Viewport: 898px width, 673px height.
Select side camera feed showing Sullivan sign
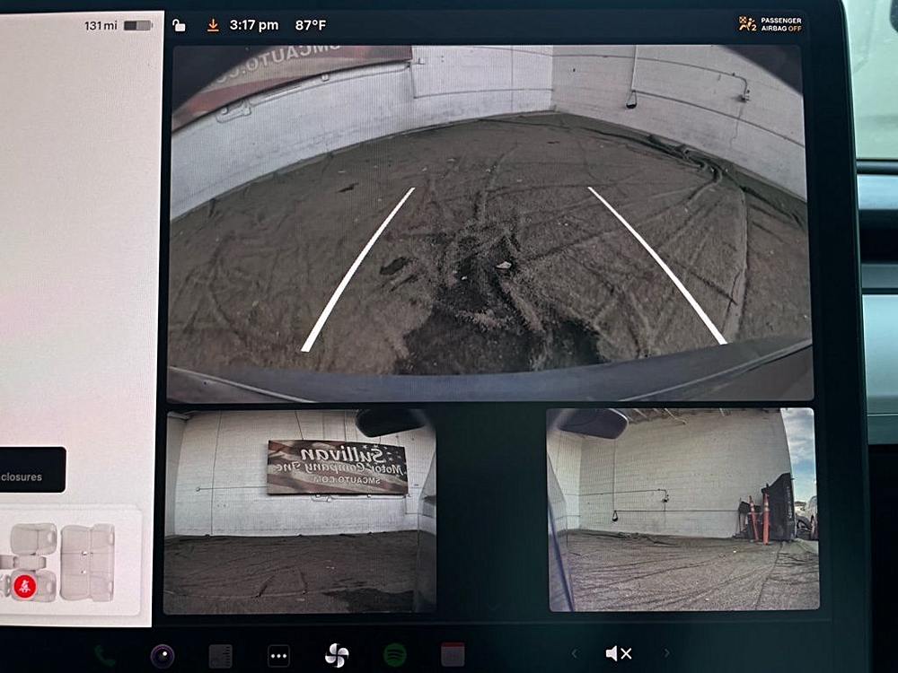tap(300, 511)
